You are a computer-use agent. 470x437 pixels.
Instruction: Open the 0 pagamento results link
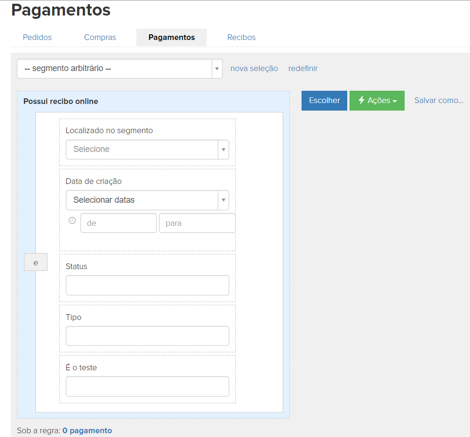coord(87,430)
